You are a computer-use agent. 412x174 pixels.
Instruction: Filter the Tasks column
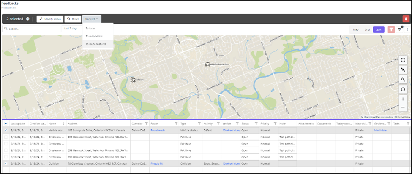click(x=408, y=123)
